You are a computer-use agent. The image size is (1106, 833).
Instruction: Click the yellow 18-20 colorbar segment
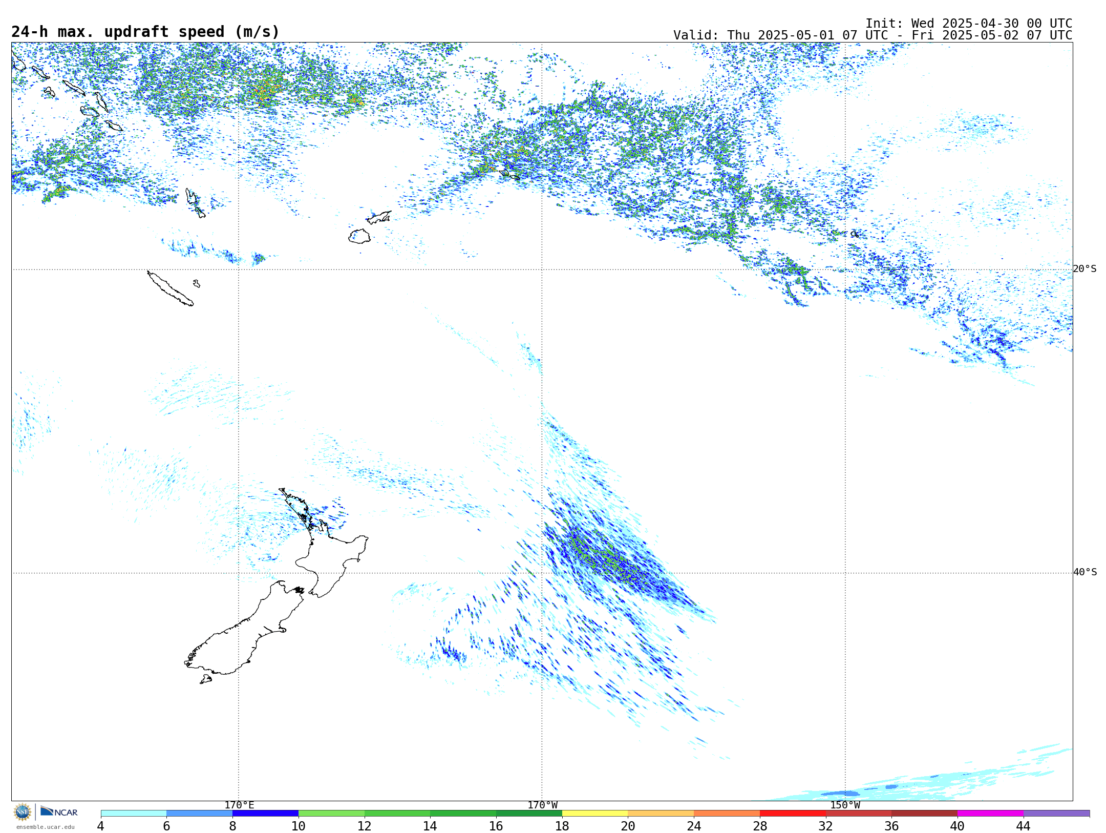point(595,813)
